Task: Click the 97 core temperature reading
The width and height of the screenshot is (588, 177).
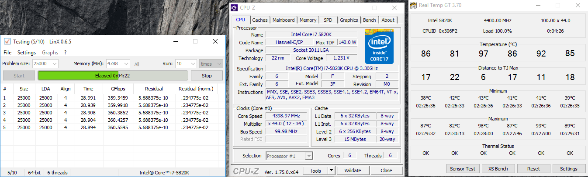Action: coord(483,54)
